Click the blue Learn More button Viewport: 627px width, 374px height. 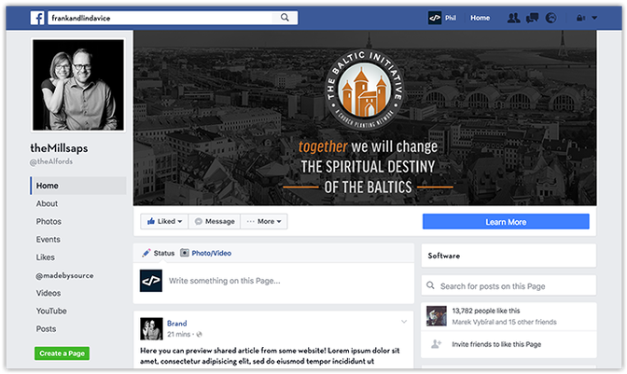tap(506, 222)
